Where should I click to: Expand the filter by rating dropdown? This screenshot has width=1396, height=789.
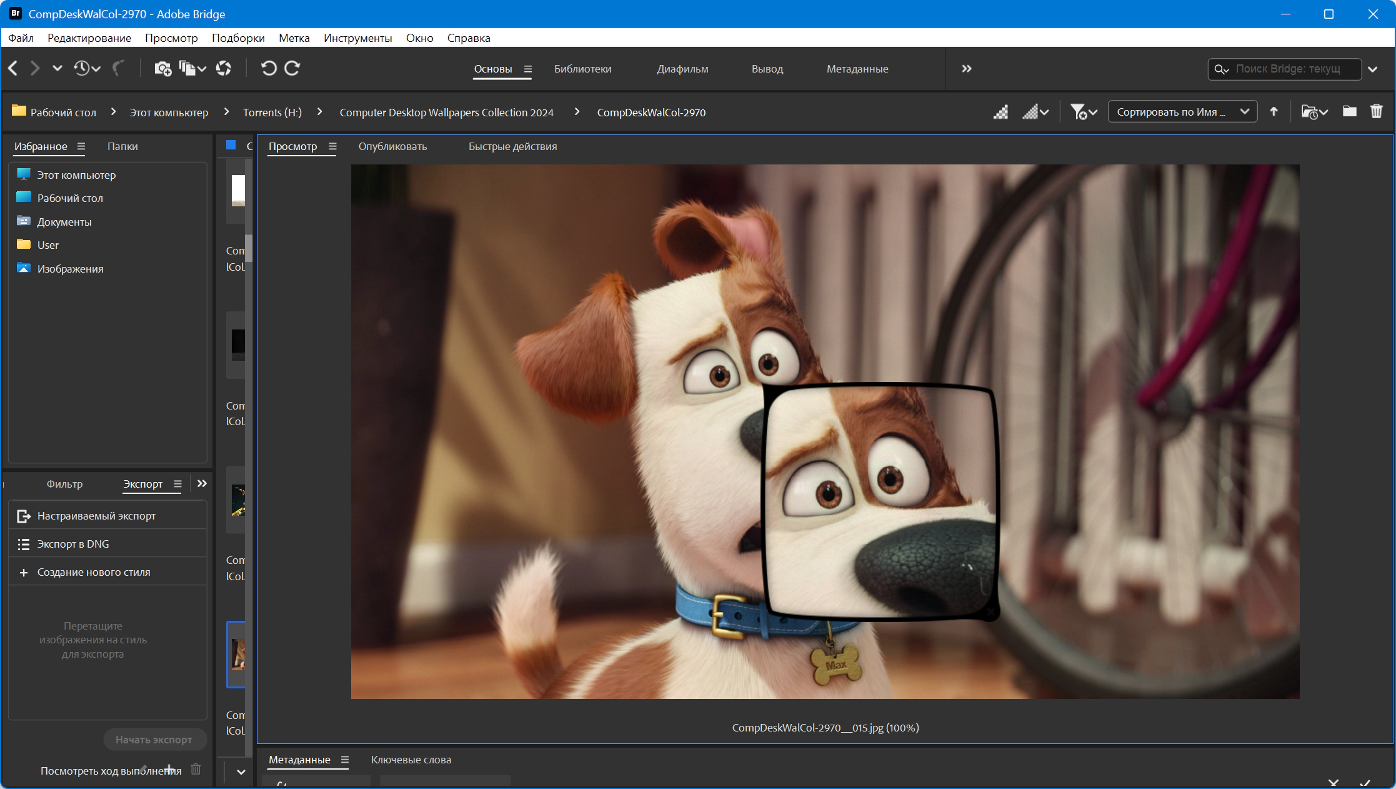1084,112
